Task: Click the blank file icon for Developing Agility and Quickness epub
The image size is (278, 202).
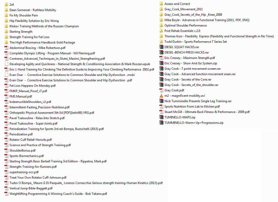Action: tap(6, 64)
